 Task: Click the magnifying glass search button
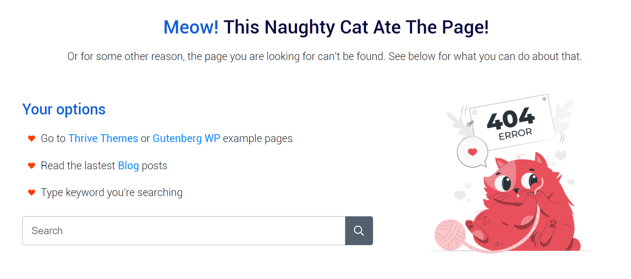359,231
